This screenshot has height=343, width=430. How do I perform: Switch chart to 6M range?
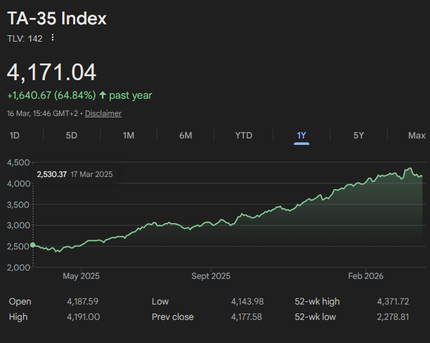(185, 135)
